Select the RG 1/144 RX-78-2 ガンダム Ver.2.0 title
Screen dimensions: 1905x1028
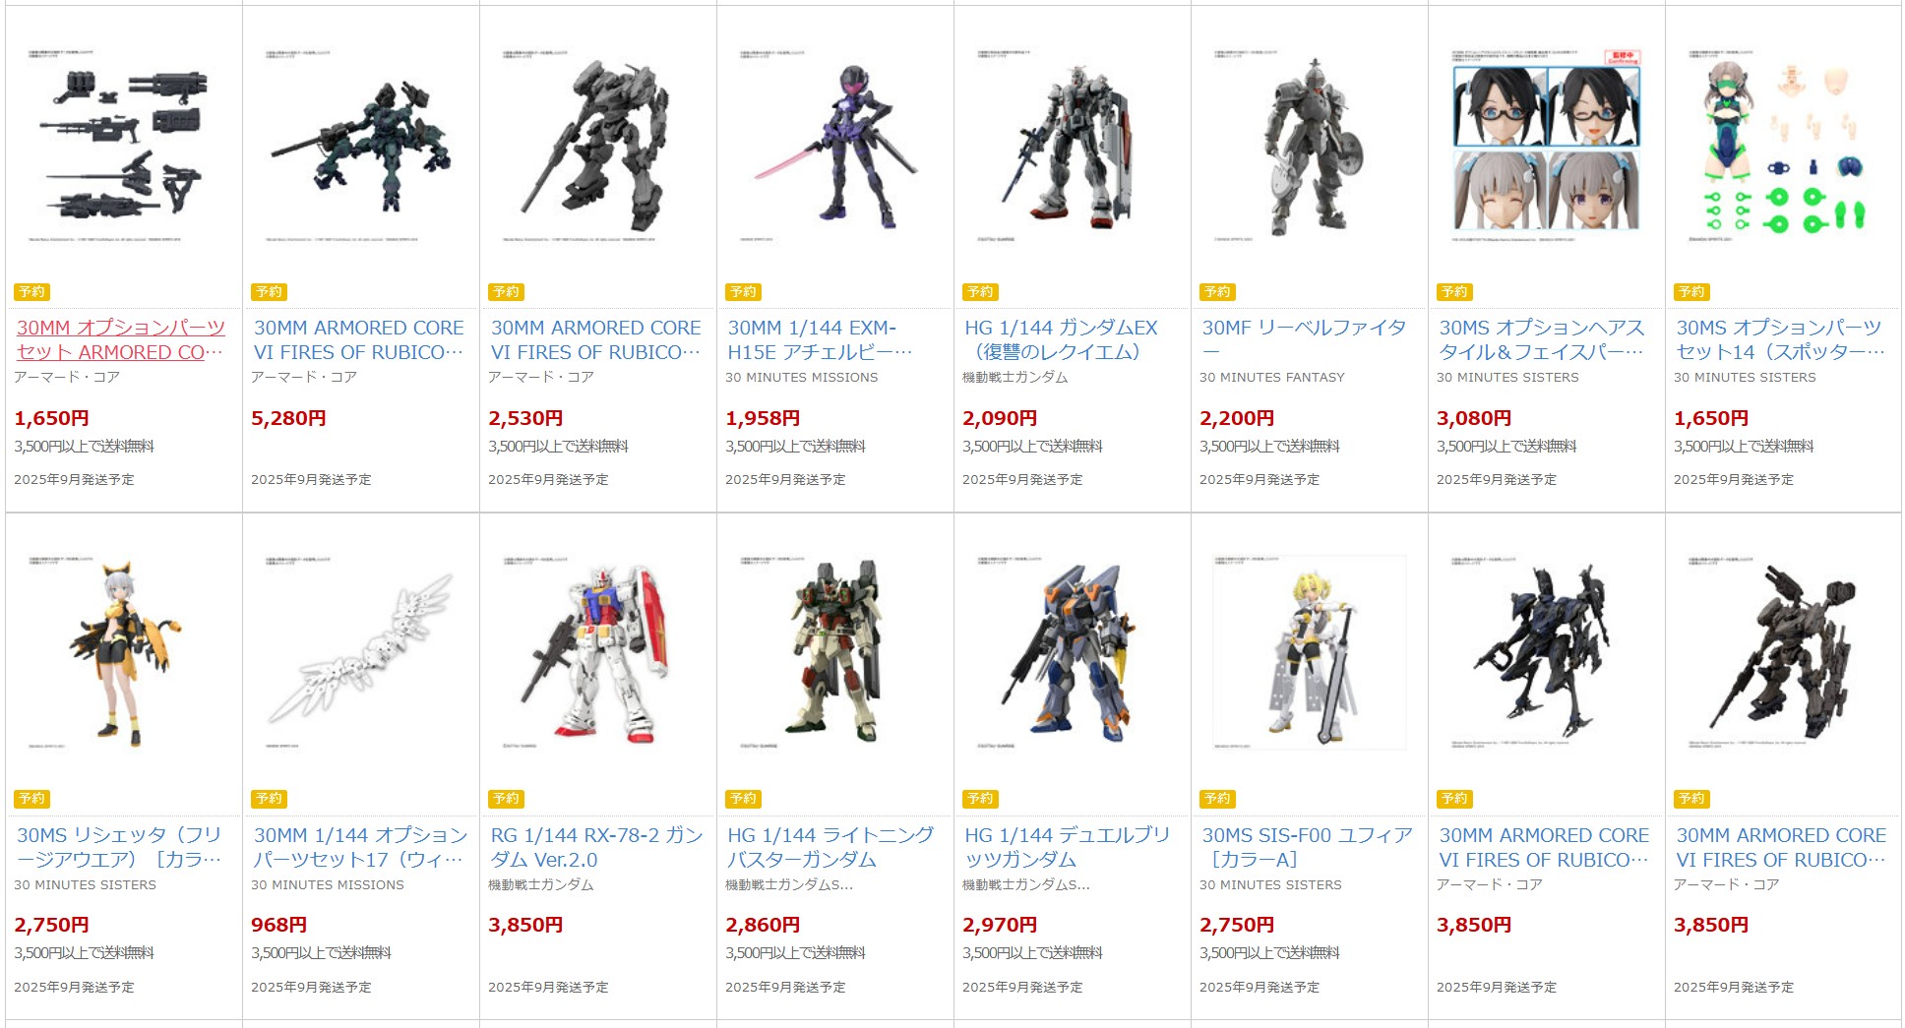tap(596, 847)
